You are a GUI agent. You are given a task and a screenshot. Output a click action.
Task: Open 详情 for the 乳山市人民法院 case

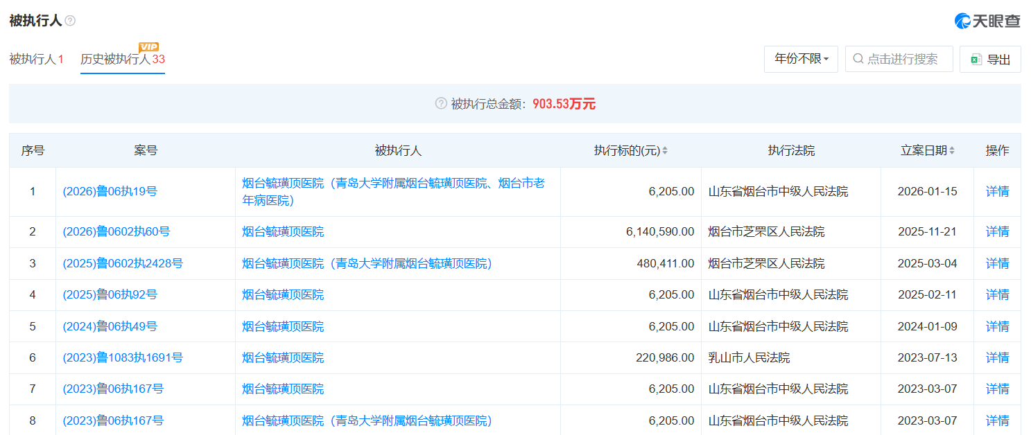point(997,358)
